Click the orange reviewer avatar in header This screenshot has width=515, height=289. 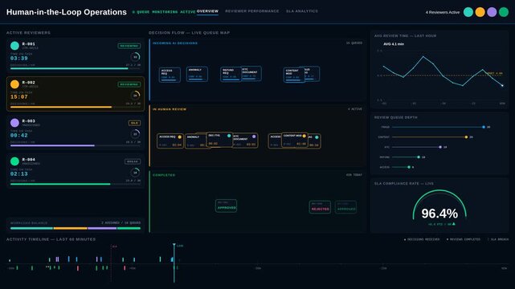[480, 12]
